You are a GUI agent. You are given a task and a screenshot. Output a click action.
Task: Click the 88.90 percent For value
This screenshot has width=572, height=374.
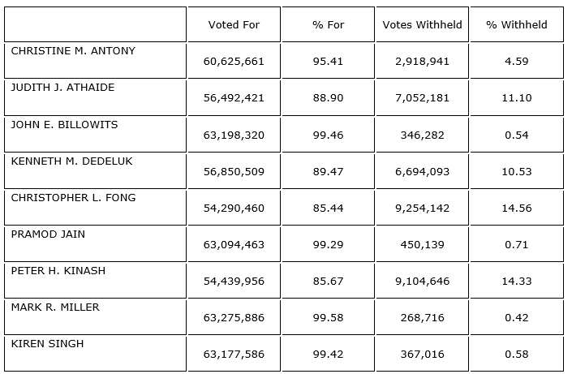[328, 98]
